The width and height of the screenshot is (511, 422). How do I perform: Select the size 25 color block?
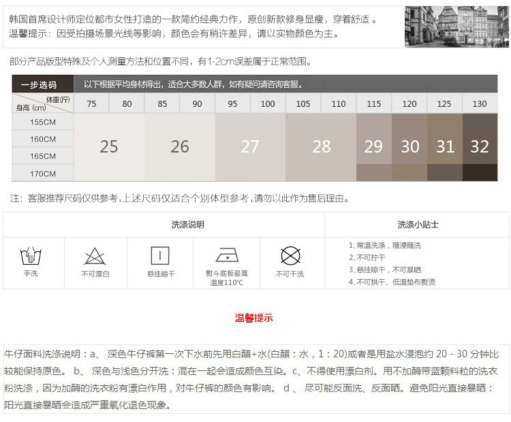pyautogui.click(x=109, y=146)
